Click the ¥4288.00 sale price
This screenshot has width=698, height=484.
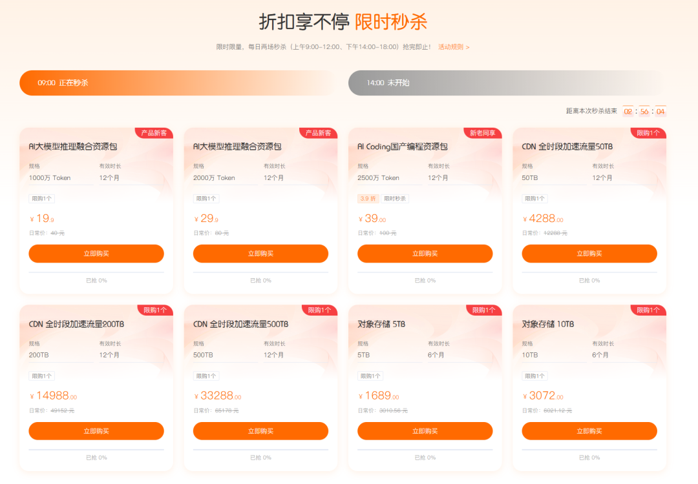coord(543,219)
